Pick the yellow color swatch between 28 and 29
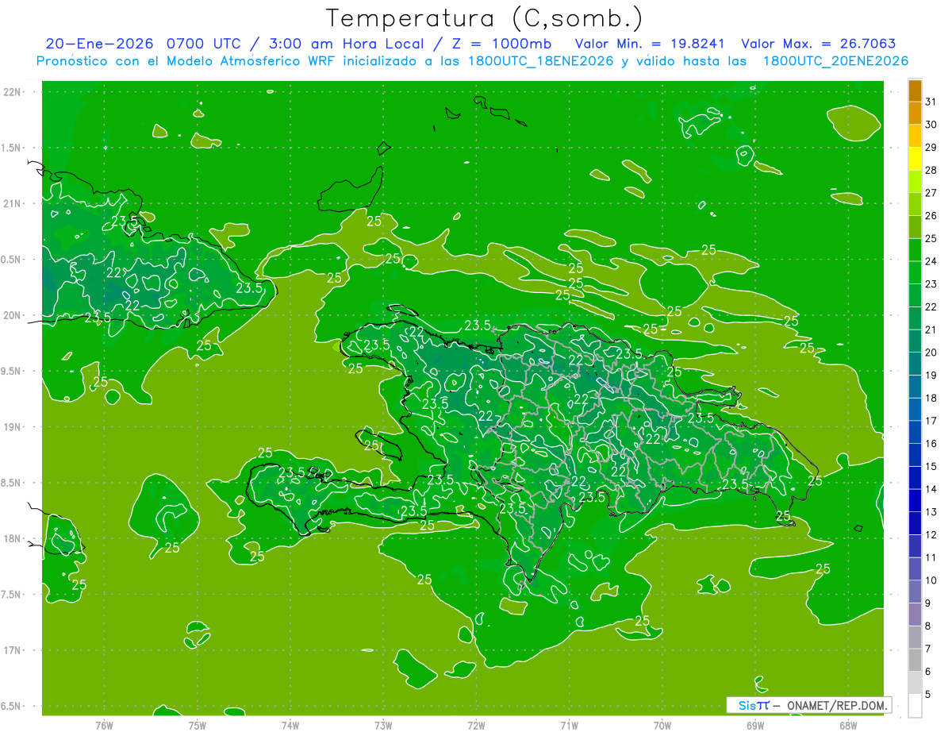The image size is (952, 736). (x=915, y=160)
